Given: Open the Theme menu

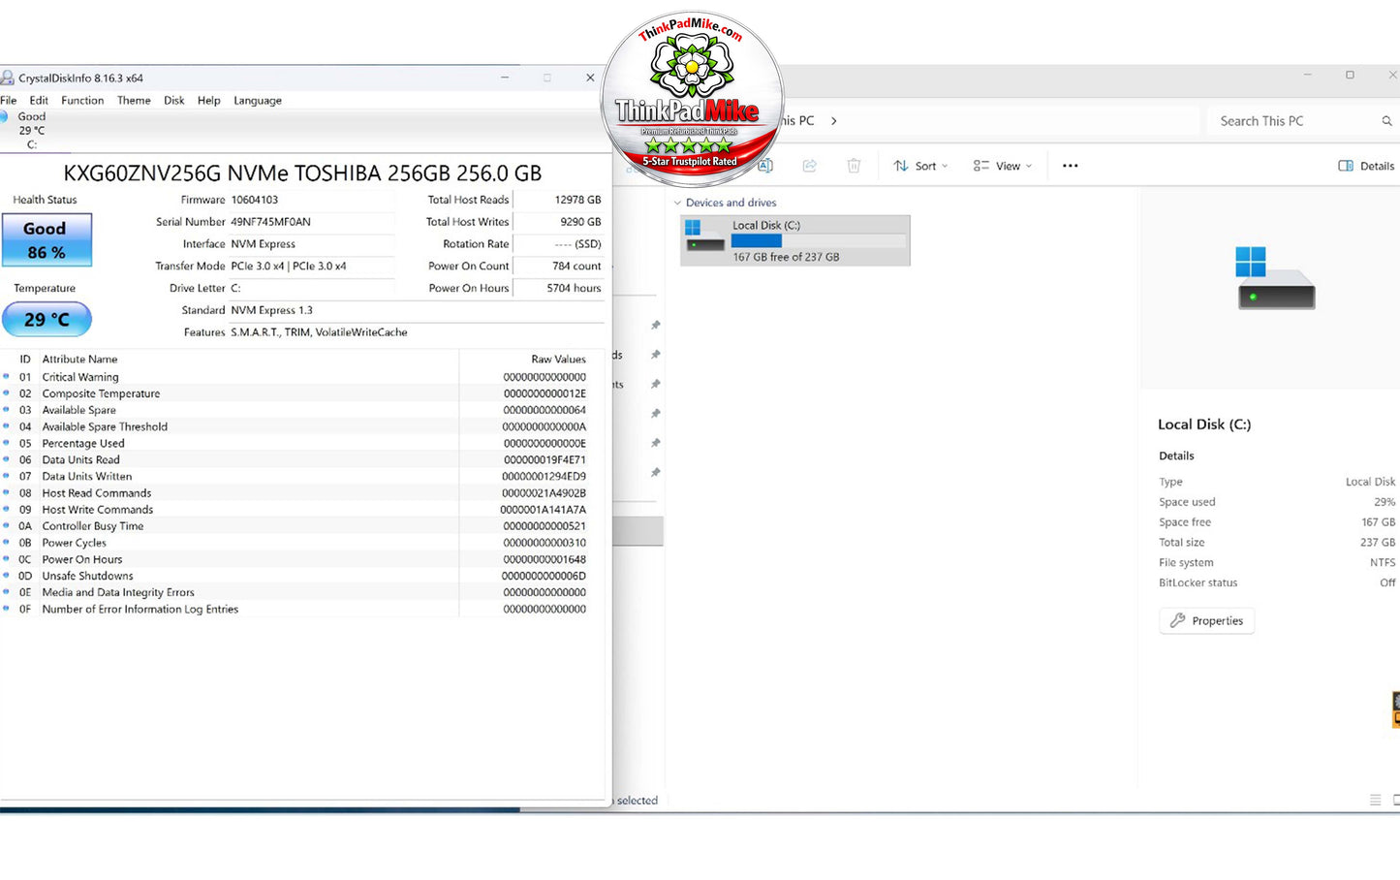Looking at the screenshot, I should (134, 100).
